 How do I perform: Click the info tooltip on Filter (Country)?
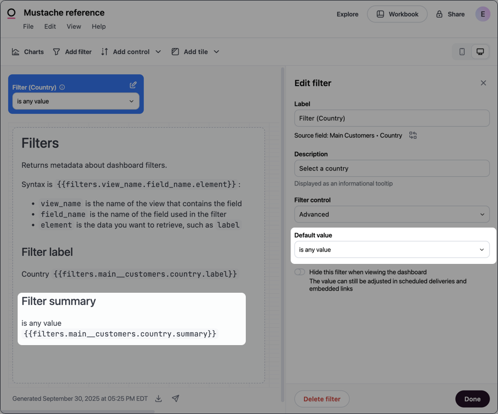[x=63, y=87]
